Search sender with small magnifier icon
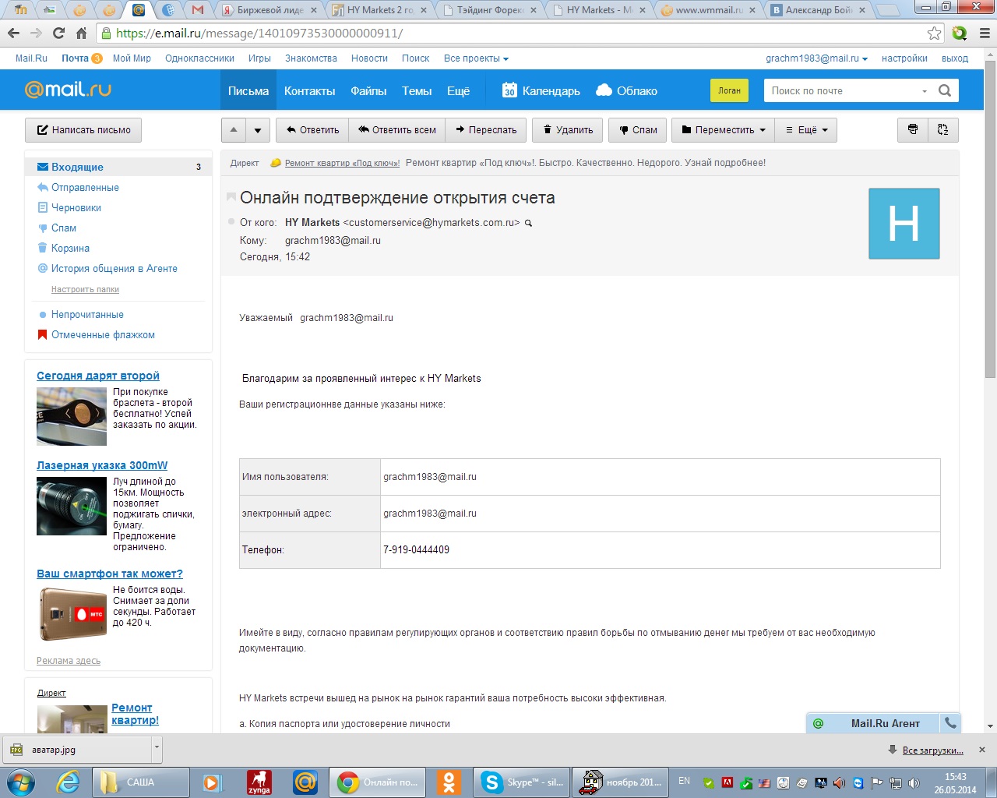The width and height of the screenshot is (997, 798). 528,223
